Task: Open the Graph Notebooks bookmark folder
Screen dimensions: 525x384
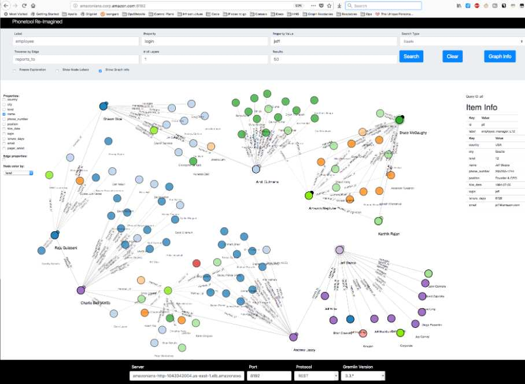Action: [x=317, y=14]
